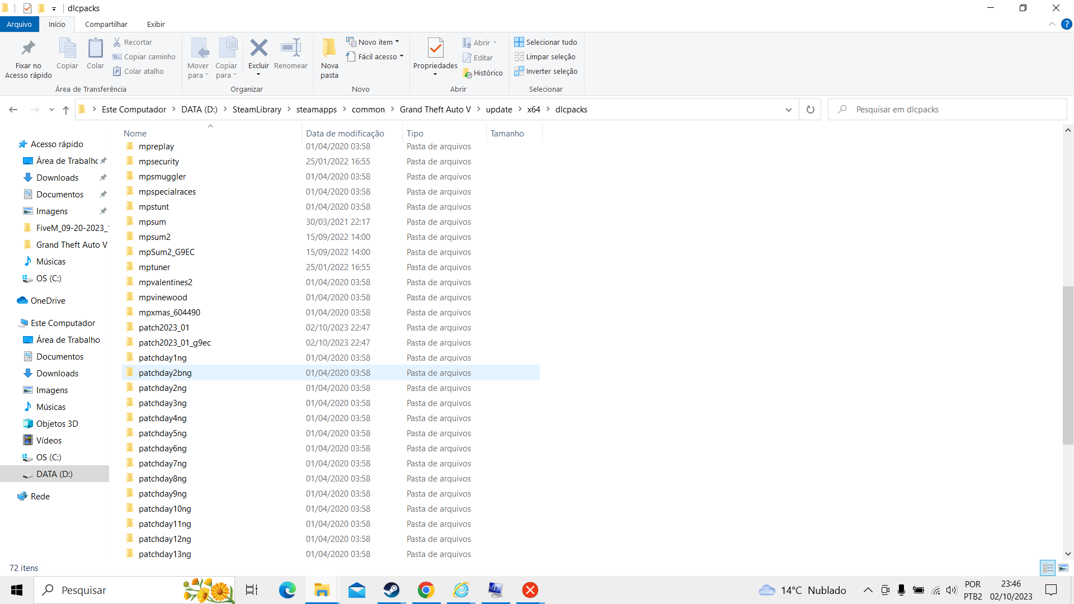
Task: Expand chevron after SteamLibrary breadcrumb
Action: [289, 110]
